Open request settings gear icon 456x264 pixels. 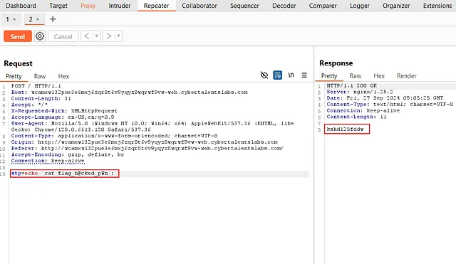coord(40,36)
